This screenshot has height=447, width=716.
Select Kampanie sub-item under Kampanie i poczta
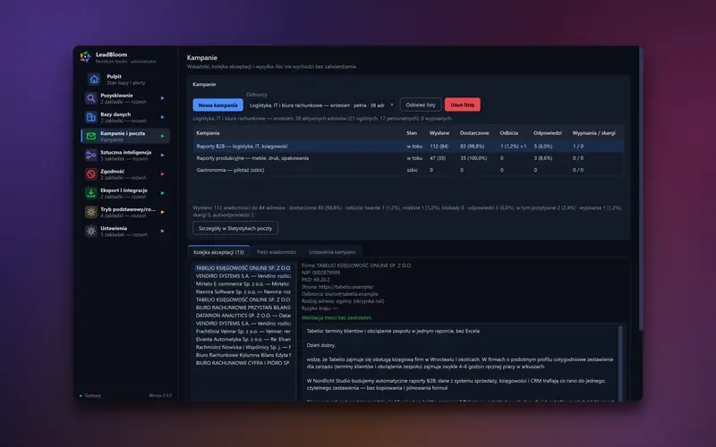[112, 139]
